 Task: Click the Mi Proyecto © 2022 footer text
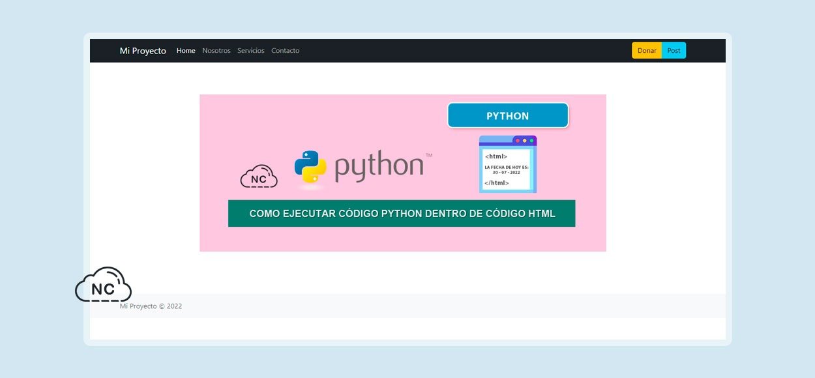151,306
